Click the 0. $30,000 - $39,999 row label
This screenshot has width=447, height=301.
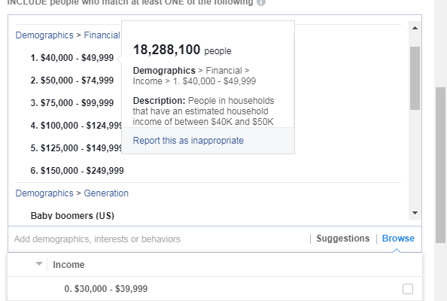(x=106, y=289)
